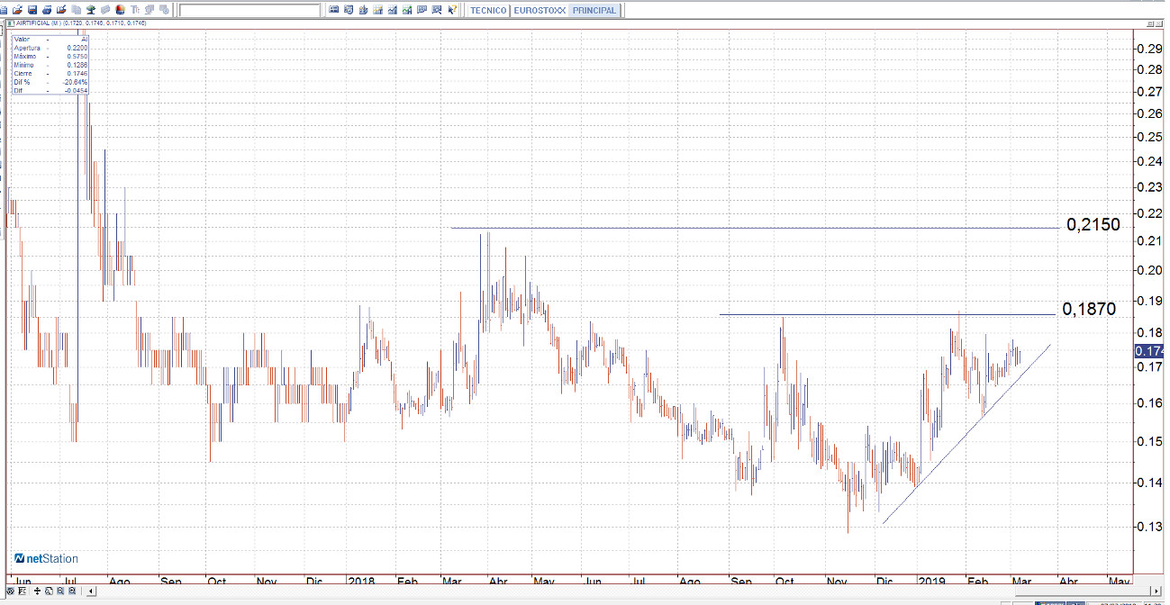Click the red sphere toolbar icon
The height and width of the screenshot is (605, 1170).
tap(120, 10)
